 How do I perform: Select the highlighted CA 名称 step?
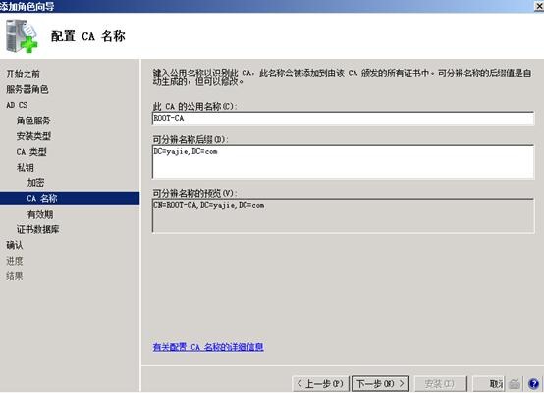(70, 198)
